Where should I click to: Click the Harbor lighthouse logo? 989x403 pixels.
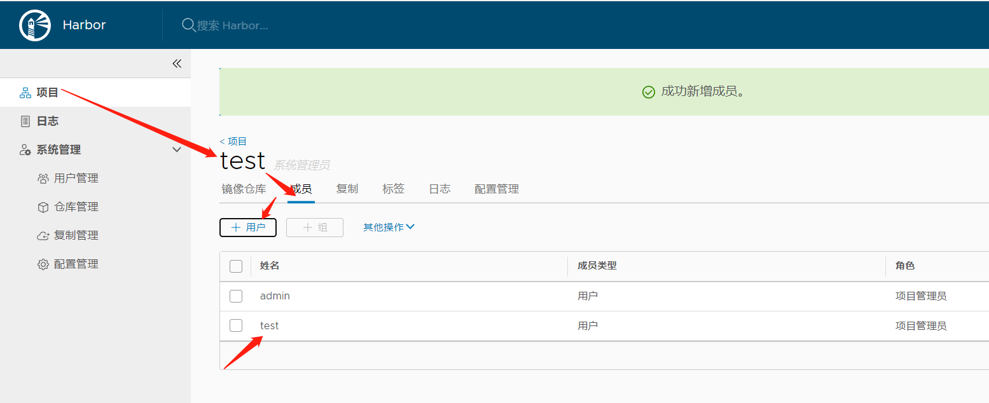pyautogui.click(x=35, y=25)
